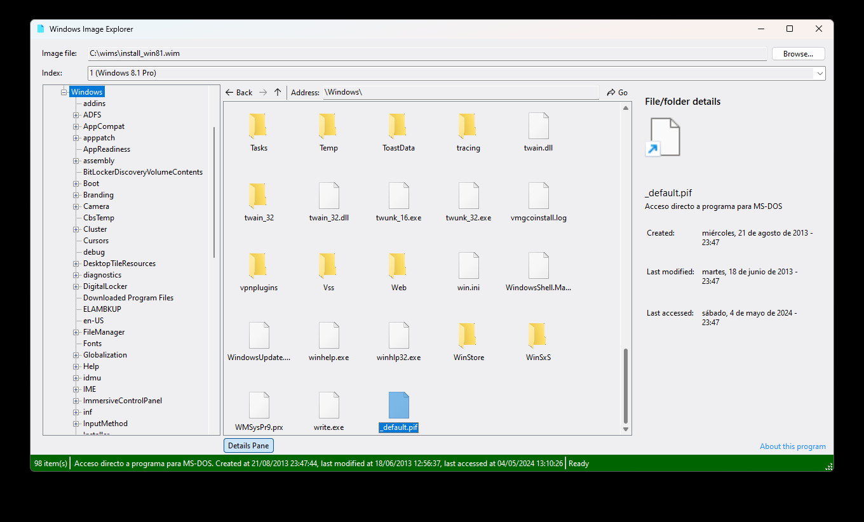Open the WinStore folder icon
Image resolution: width=864 pixels, height=522 pixels.
point(468,335)
